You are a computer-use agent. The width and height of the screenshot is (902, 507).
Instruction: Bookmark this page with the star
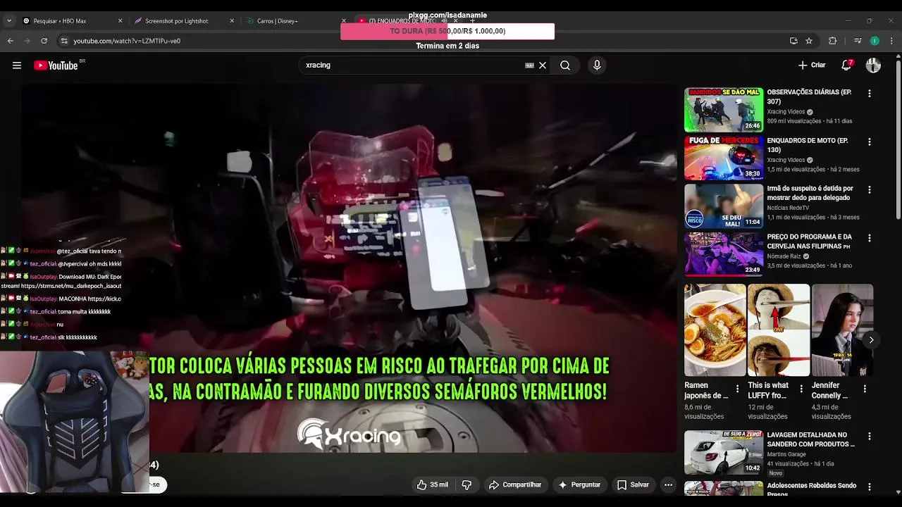(x=809, y=41)
